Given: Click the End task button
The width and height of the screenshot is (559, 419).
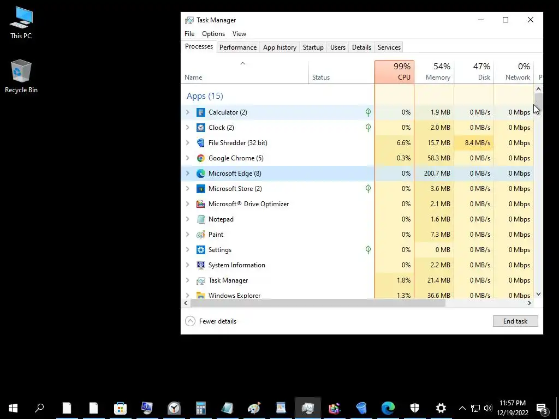Looking at the screenshot, I should click(515, 321).
